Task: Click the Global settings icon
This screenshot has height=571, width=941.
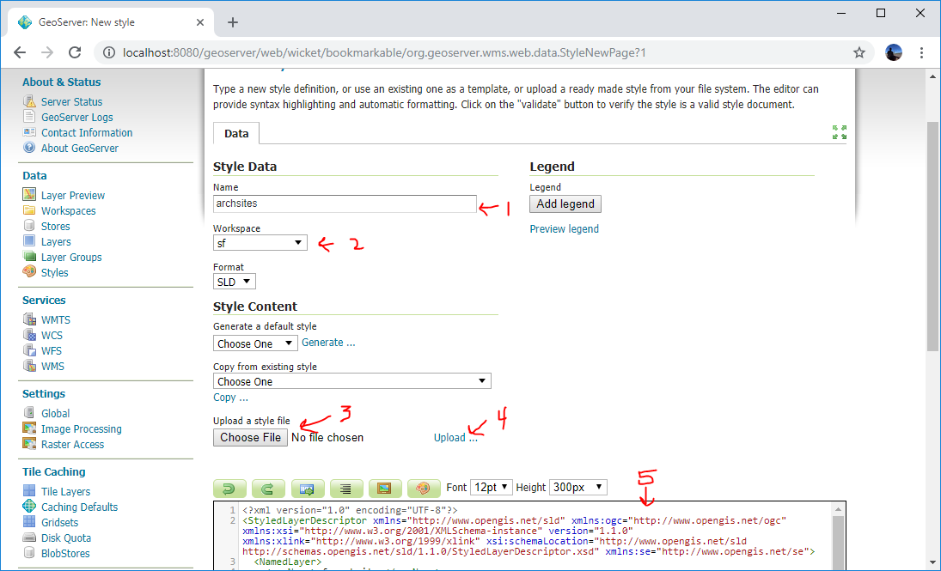Action: [29, 413]
